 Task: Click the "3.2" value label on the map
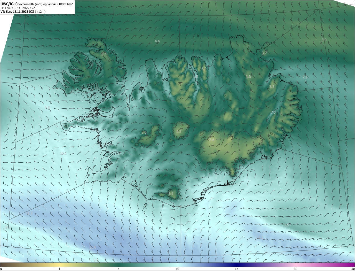179,131
